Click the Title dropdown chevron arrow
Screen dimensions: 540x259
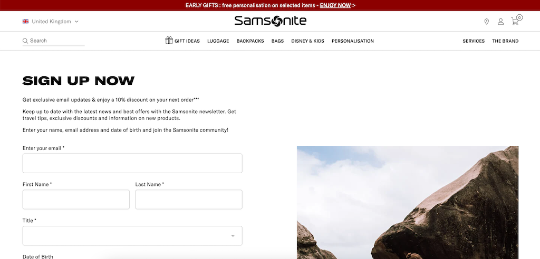pyautogui.click(x=233, y=236)
